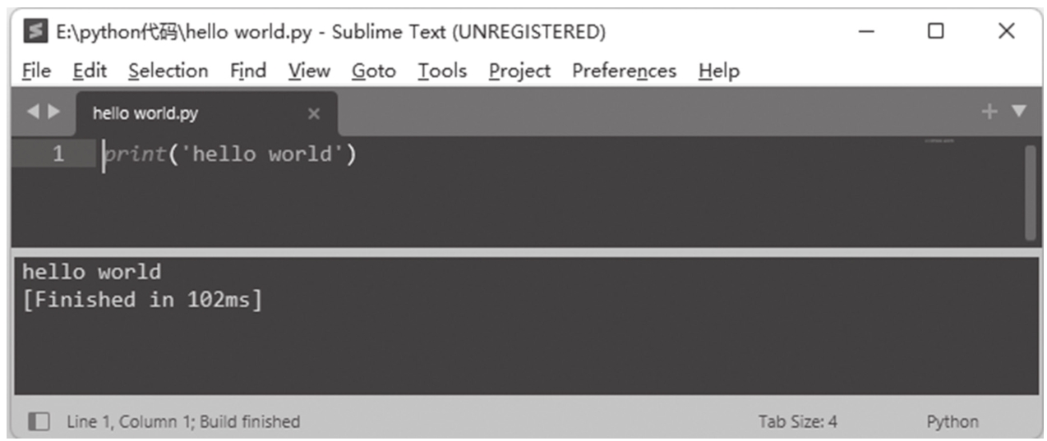Open the Tools menu
This screenshot has height=441, width=1047.
441,71
